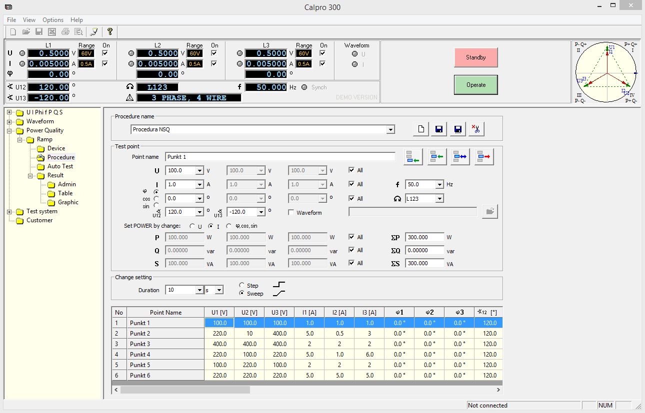Viewport: 645px width, 413px height.
Task: Select the Customer tree item
Action: [39, 220]
